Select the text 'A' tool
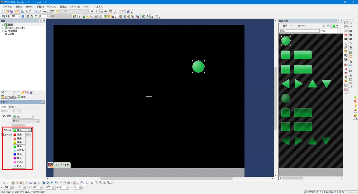Screen dimensions: 358x194 [x=351, y=62]
